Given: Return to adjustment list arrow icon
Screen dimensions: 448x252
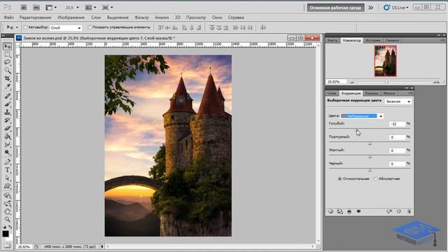Looking at the screenshot, I should 330,211.
